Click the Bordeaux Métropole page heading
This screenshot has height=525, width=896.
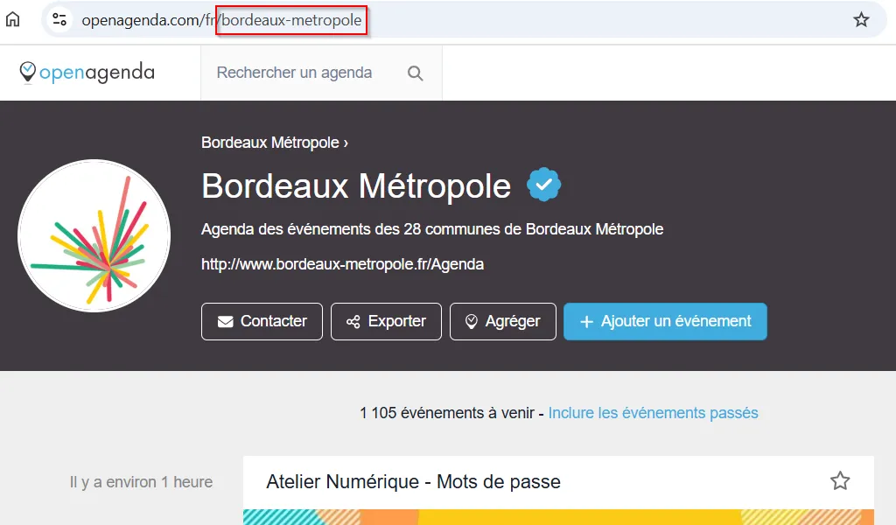click(x=356, y=186)
